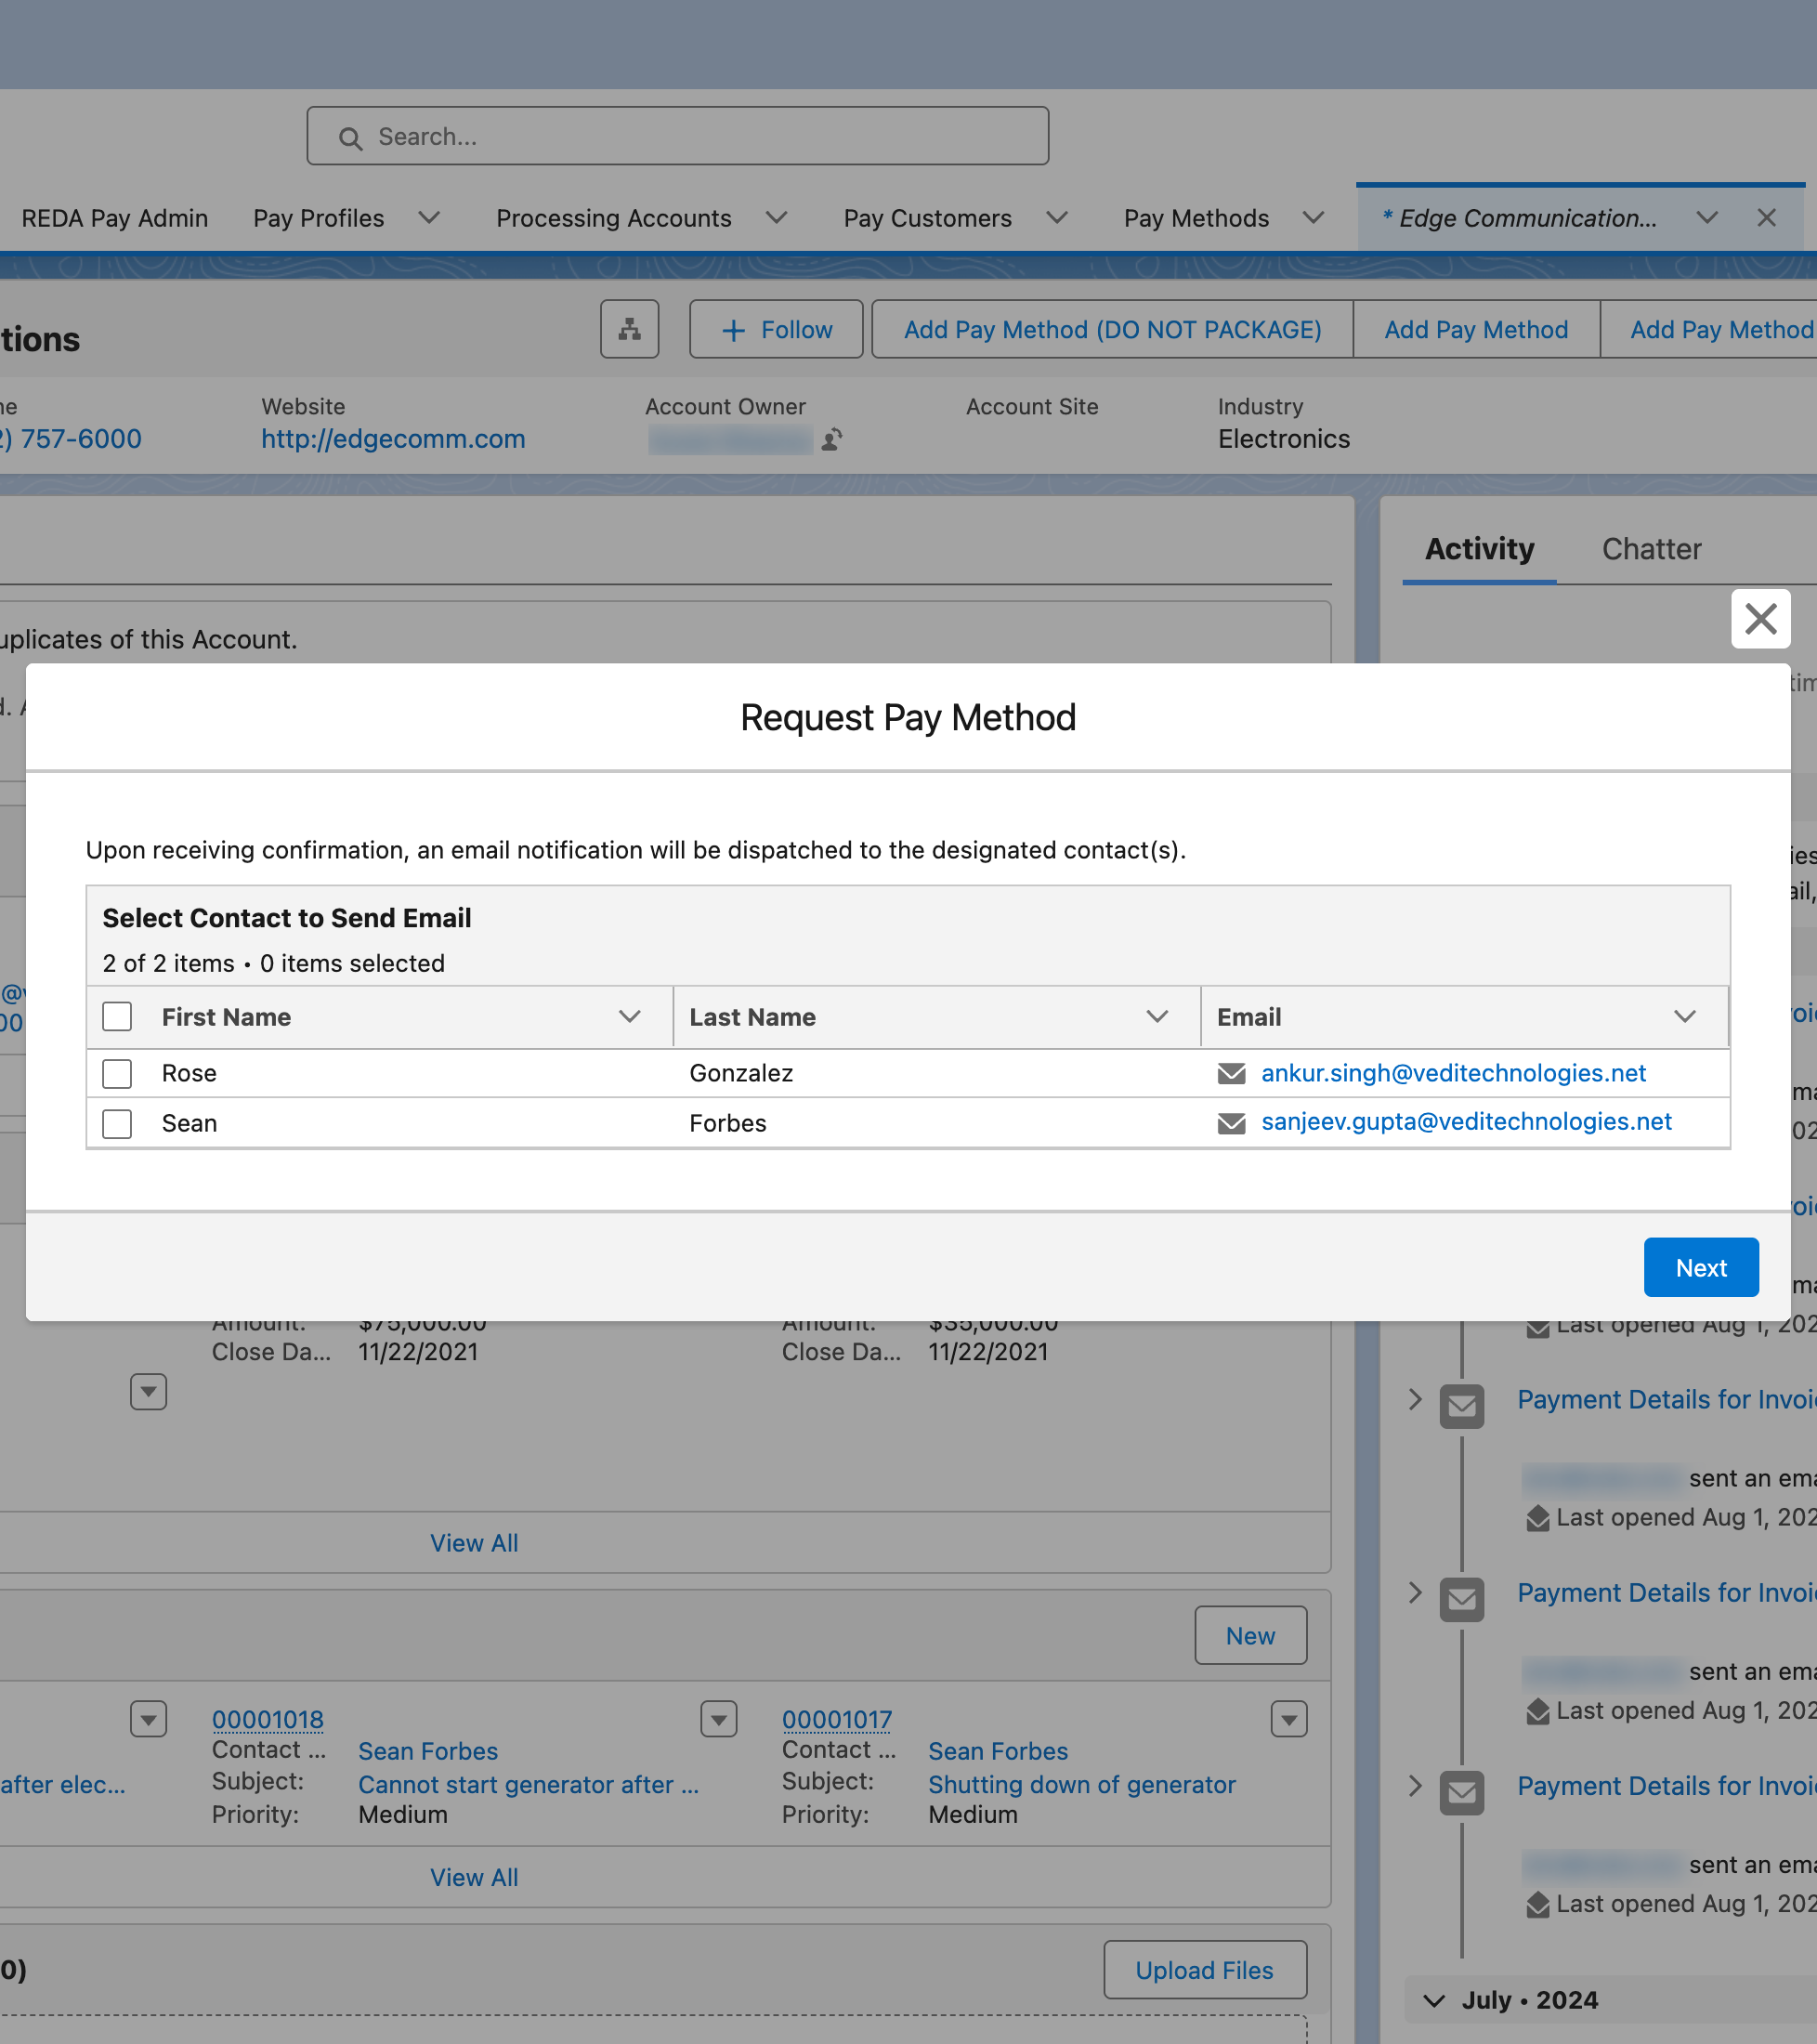Focus the Search input field
1817x2044 pixels.
click(677, 136)
